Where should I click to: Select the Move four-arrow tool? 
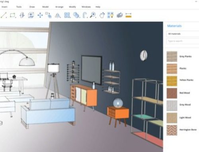(40, 15)
